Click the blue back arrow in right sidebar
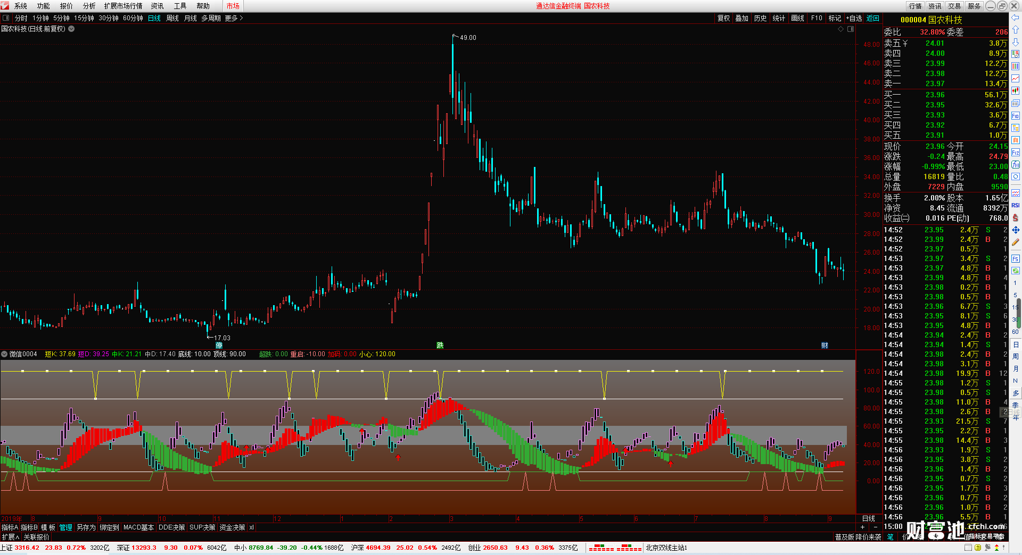 point(1016,18)
